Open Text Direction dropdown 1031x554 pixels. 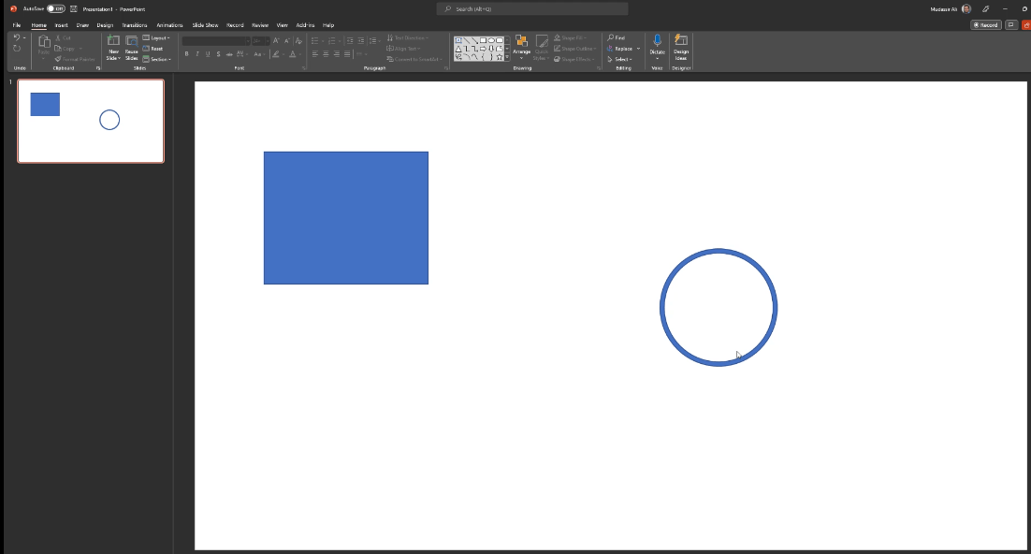tap(408, 38)
